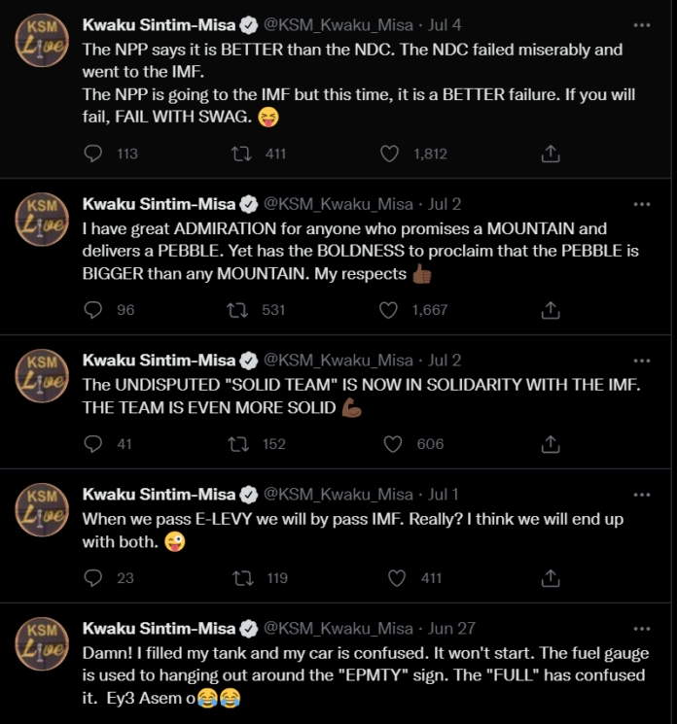Screen dimensions: 677x724
Task: Reply to the MOUNTAIN and PEBBLE tweet
Action: point(94,310)
